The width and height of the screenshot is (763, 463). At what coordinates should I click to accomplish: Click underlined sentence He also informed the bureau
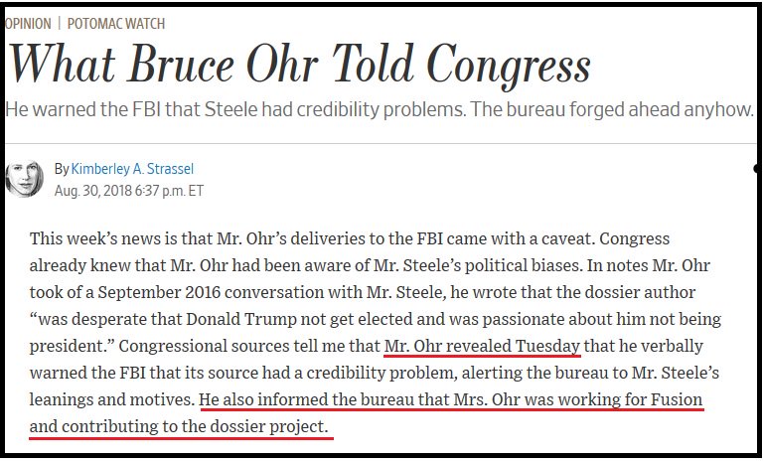[x=452, y=400]
